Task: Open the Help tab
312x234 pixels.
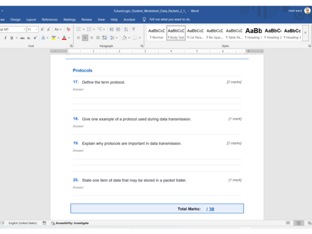Action: coord(114,19)
